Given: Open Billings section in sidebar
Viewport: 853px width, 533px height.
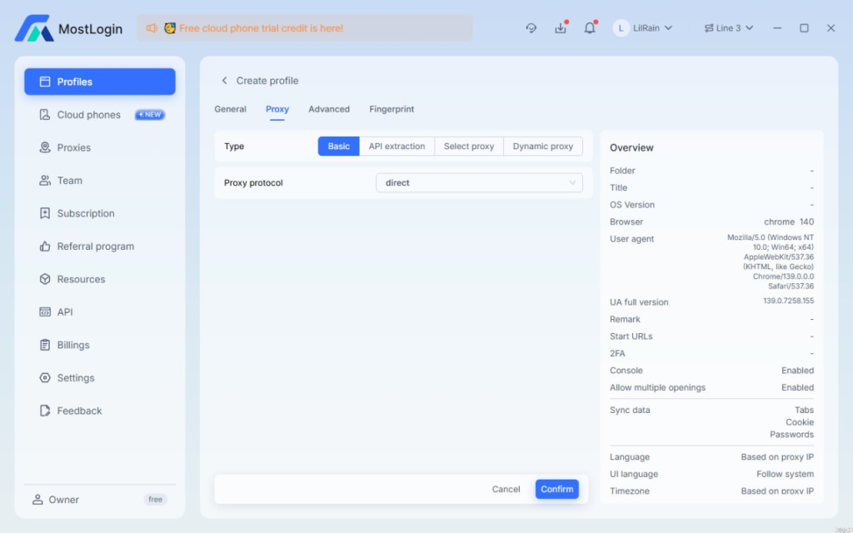Looking at the screenshot, I should 73,345.
